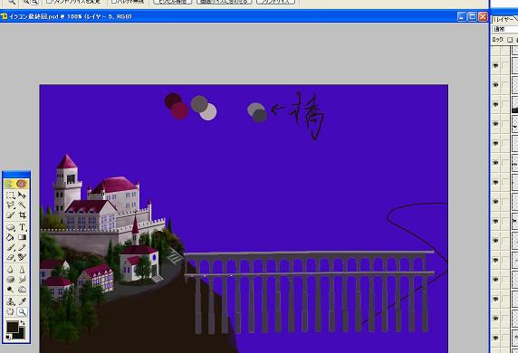Select the Clone Stamp tool
518x353 pixels.
11,301
